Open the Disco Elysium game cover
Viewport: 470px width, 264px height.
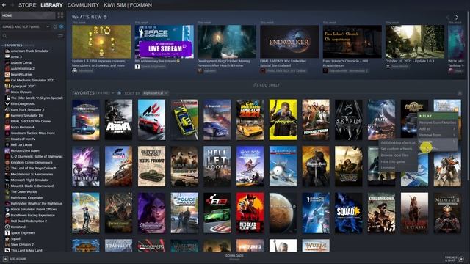[316, 120]
